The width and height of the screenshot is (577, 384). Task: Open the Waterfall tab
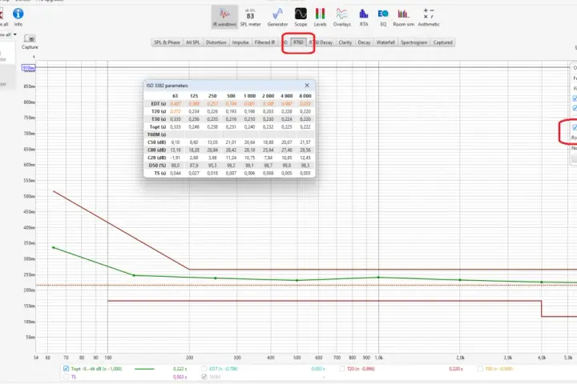[385, 42]
